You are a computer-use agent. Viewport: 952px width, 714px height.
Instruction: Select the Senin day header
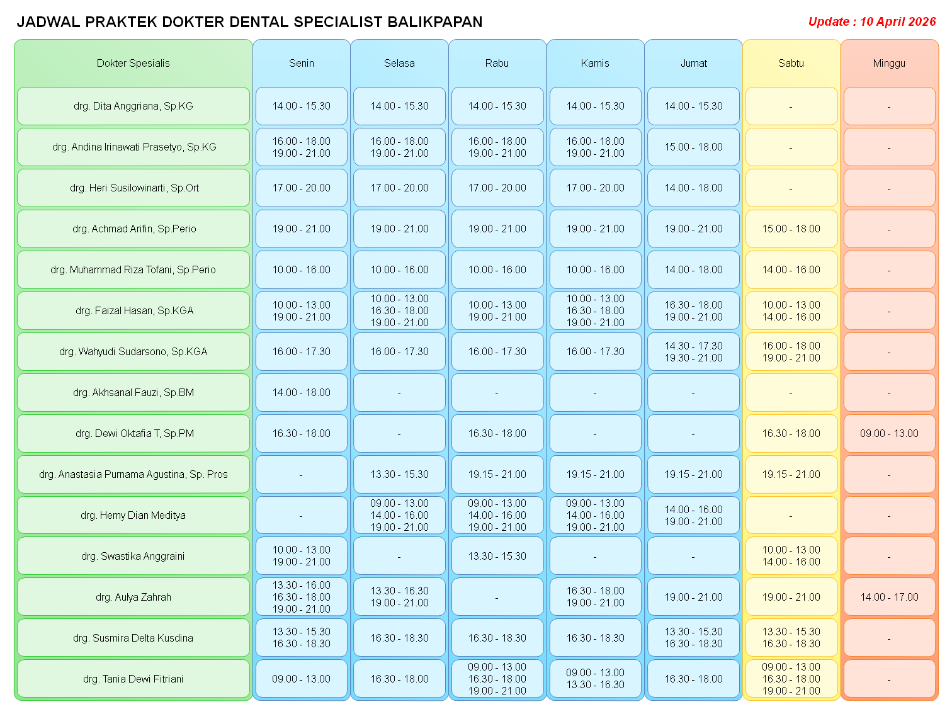pos(301,63)
